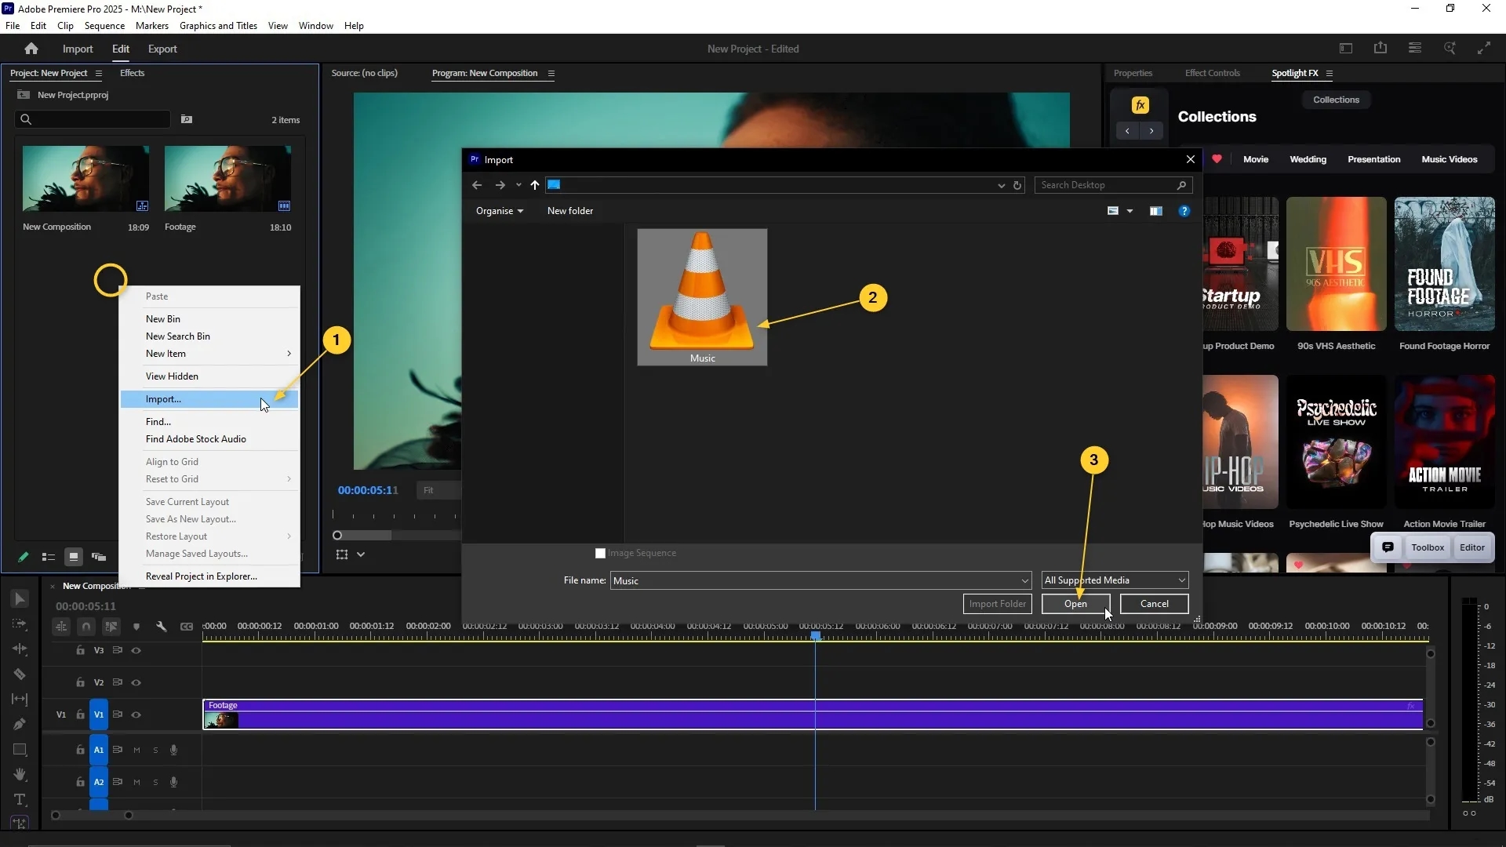
Task: Toggle V1 track output eye
Action: 136,714
